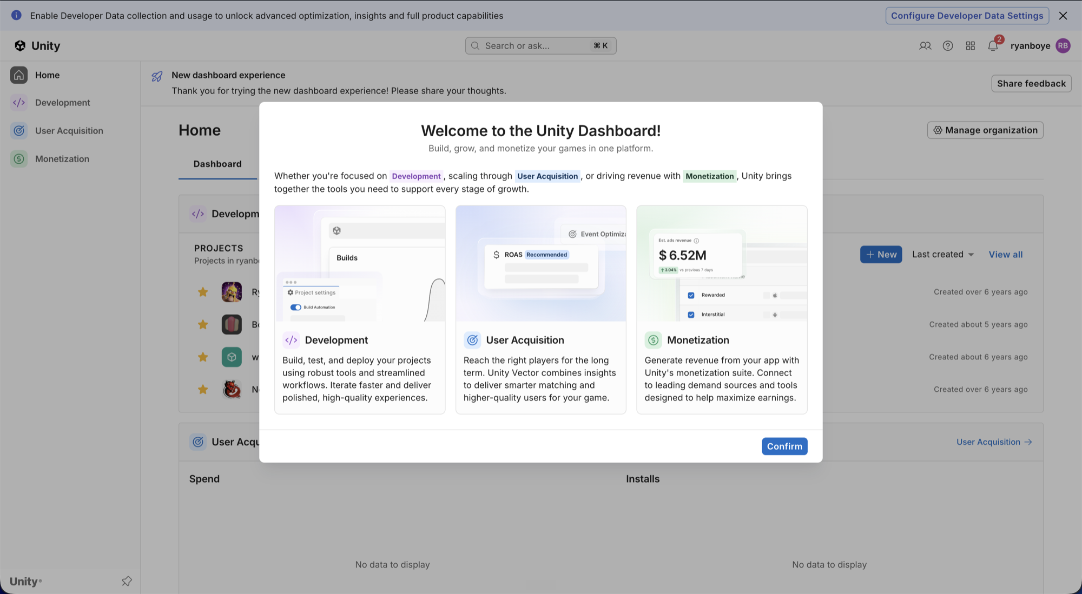Click the Development tag in dialog text

[x=416, y=176]
